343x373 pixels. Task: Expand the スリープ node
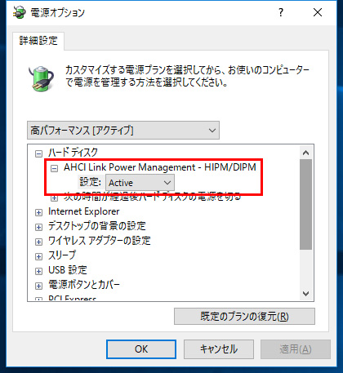tap(39, 256)
